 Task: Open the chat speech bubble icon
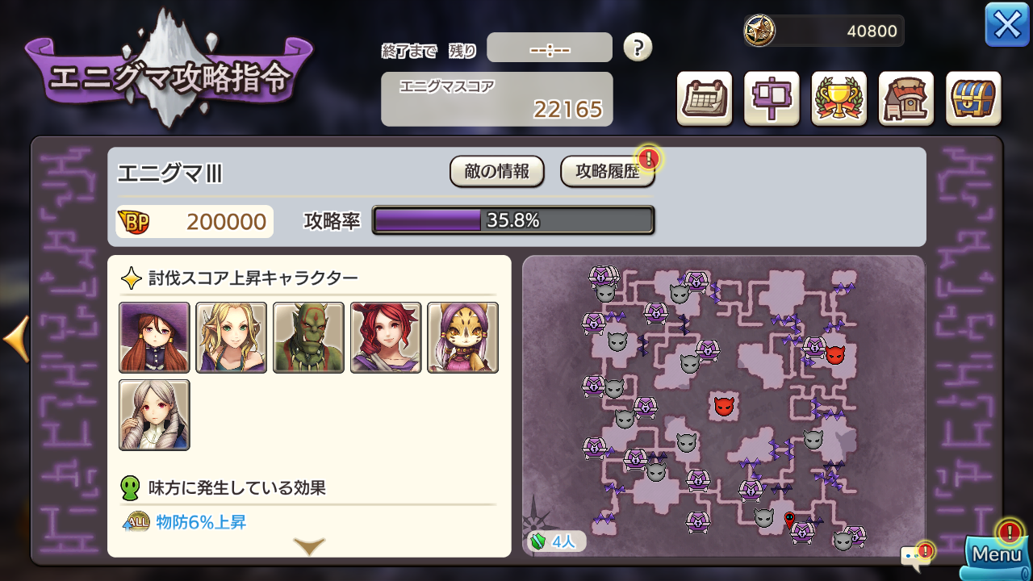915,555
